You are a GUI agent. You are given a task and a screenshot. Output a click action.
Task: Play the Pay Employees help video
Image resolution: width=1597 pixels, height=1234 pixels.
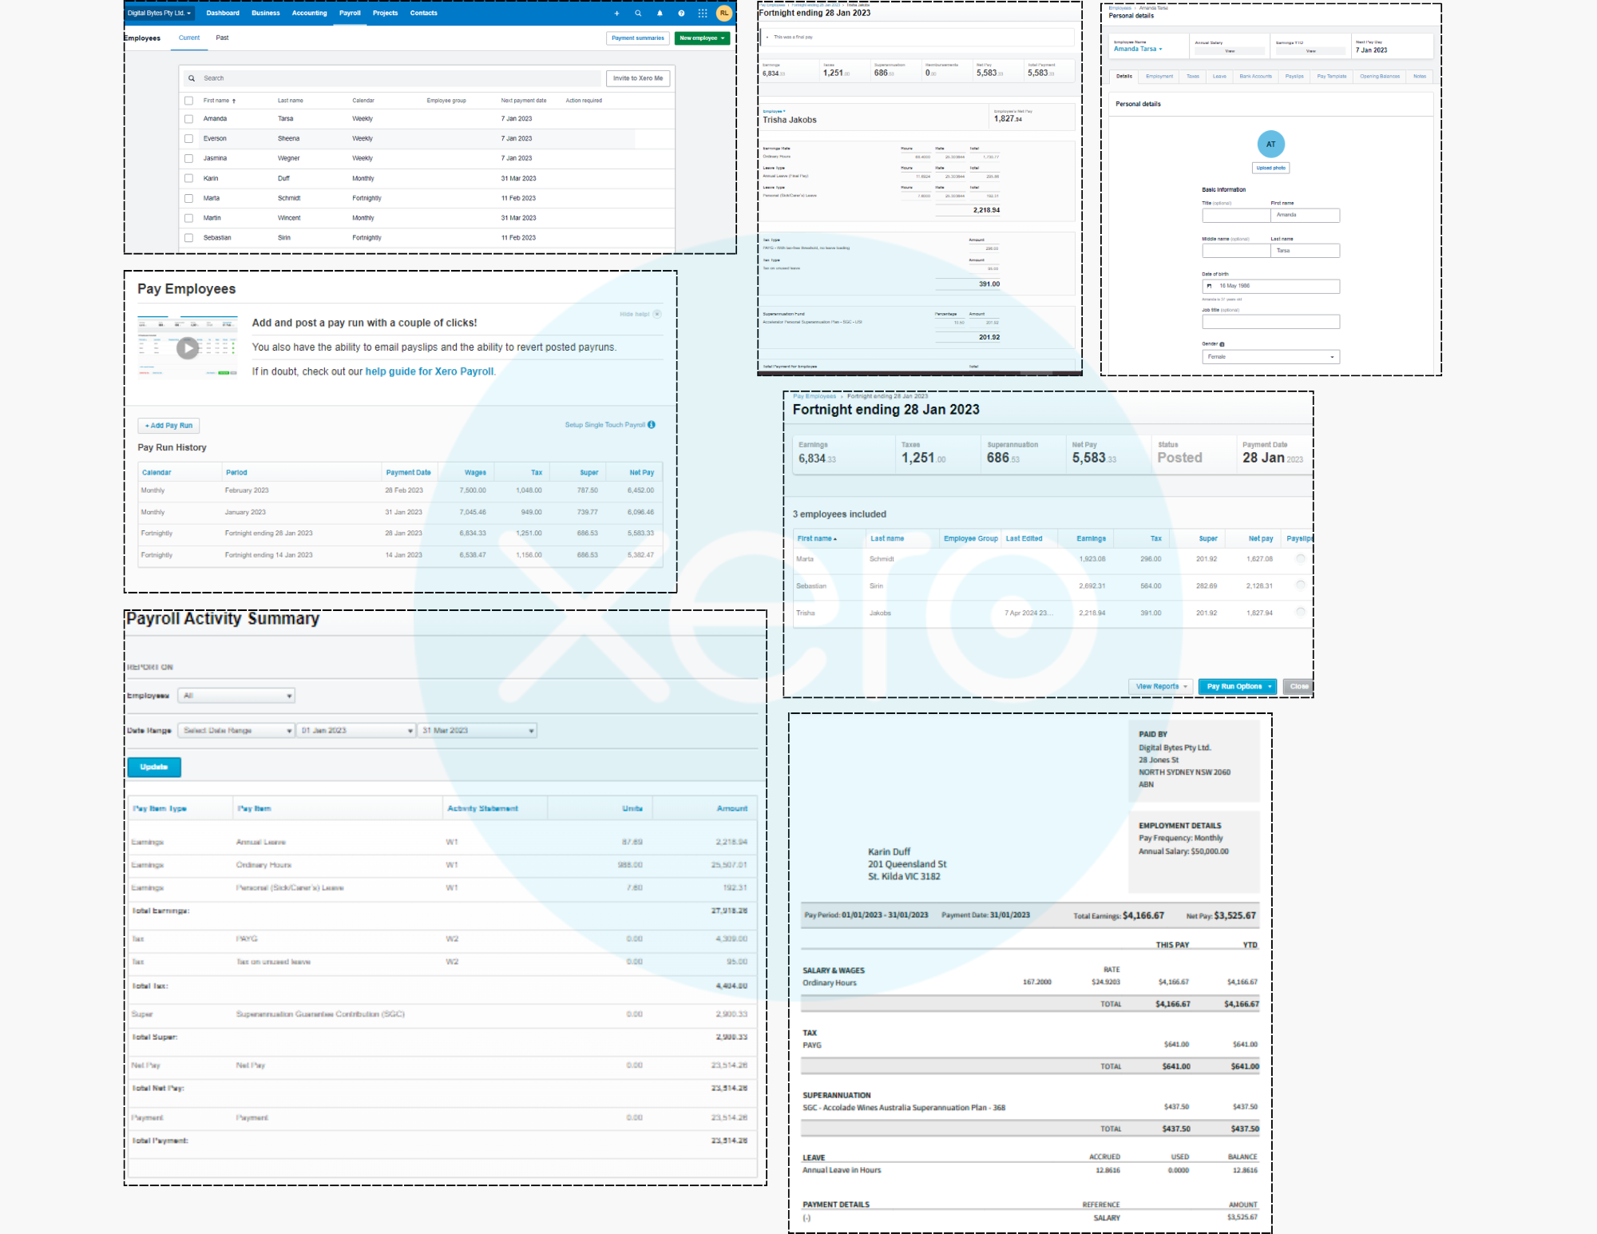pyautogui.click(x=188, y=348)
